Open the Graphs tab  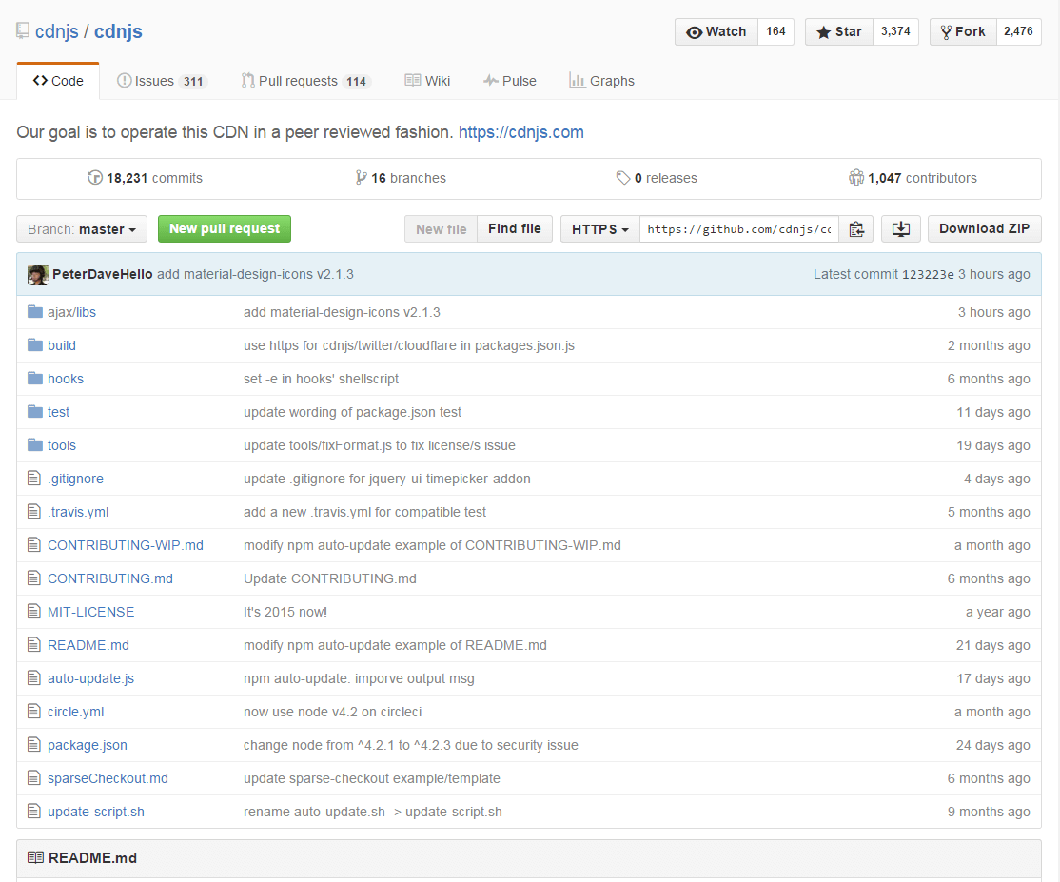601,81
